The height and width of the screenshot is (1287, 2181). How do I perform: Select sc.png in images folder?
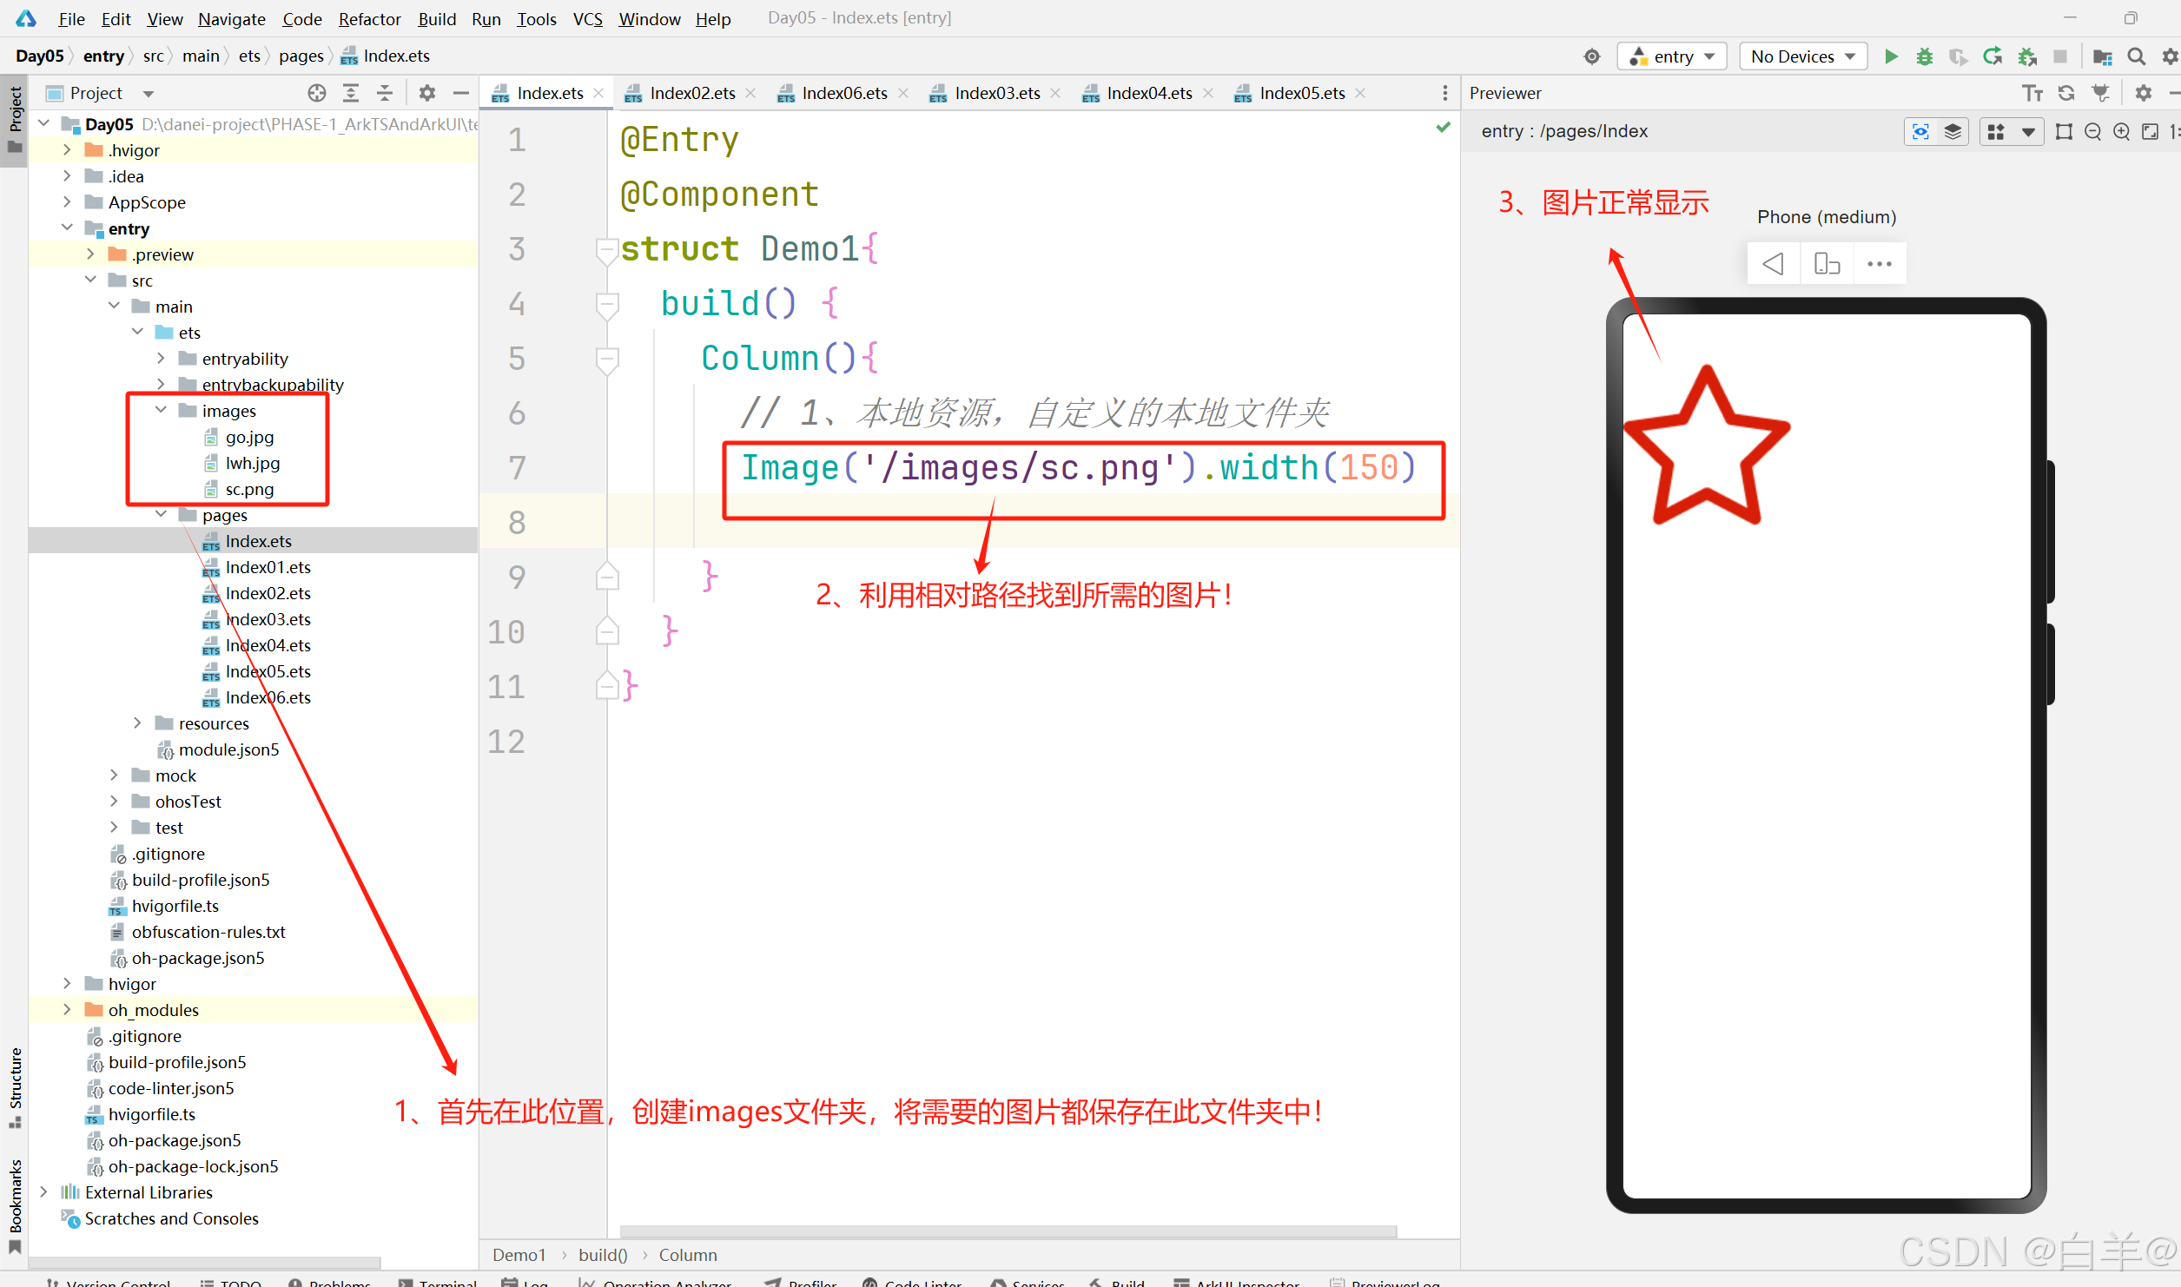[249, 489]
